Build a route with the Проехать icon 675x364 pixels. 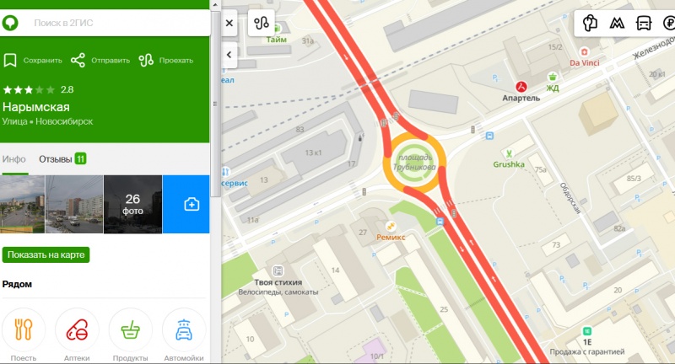tap(146, 61)
